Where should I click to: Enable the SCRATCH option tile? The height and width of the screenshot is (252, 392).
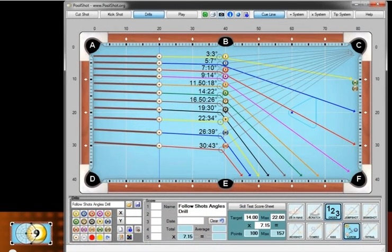[315, 212]
